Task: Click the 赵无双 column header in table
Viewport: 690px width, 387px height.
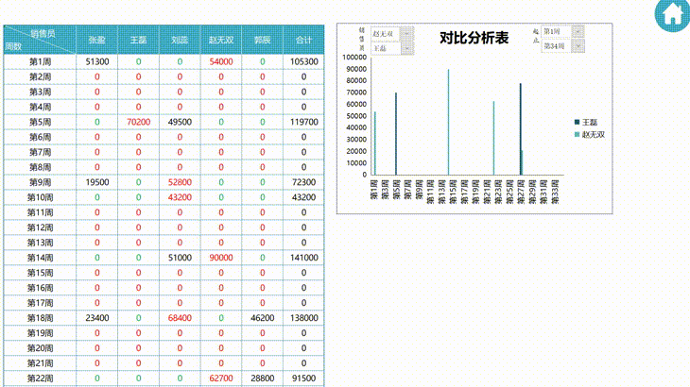Action: (x=221, y=40)
